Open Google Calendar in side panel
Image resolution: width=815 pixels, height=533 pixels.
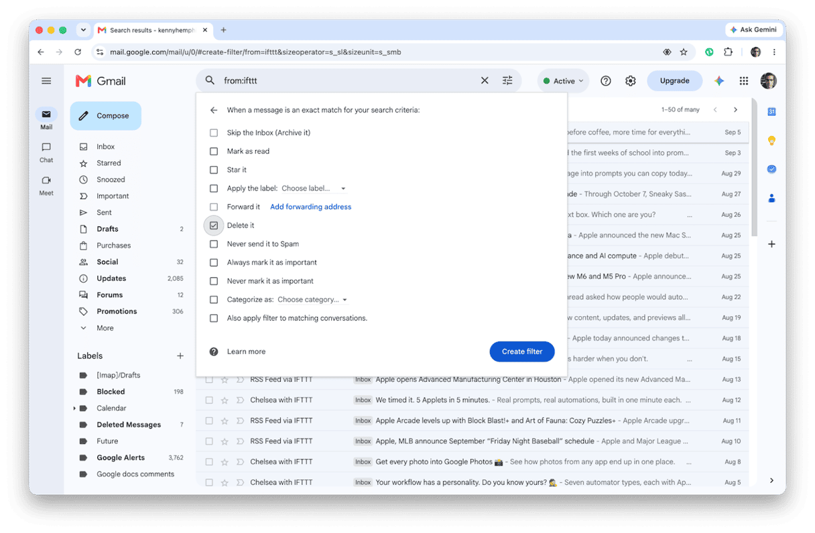(771, 112)
